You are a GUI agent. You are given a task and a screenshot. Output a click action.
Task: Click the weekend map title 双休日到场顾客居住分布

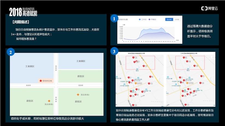(x=136, y=53)
